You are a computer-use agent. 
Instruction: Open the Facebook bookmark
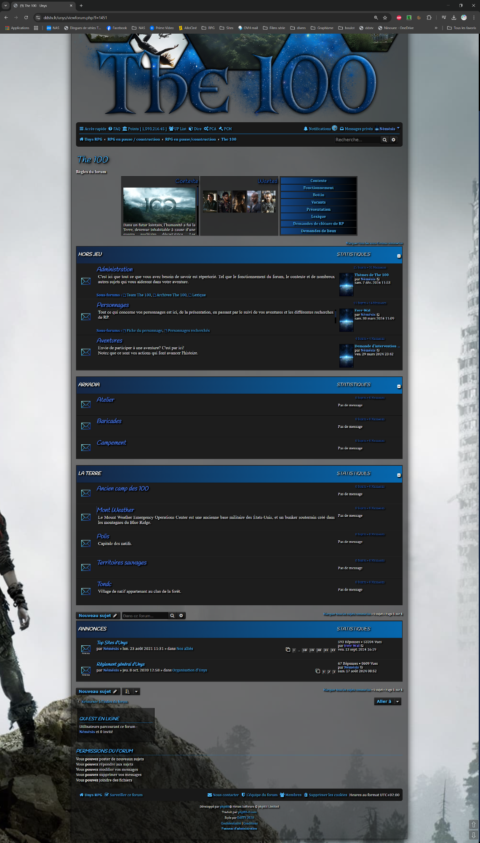pyautogui.click(x=117, y=28)
